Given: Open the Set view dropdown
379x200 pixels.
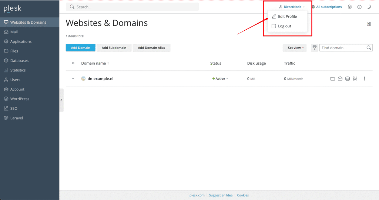Looking at the screenshot, I should pyautogui.click(x=294, y=48).
